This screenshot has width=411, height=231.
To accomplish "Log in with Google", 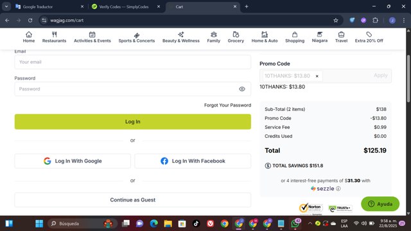I will click(73, 161).
